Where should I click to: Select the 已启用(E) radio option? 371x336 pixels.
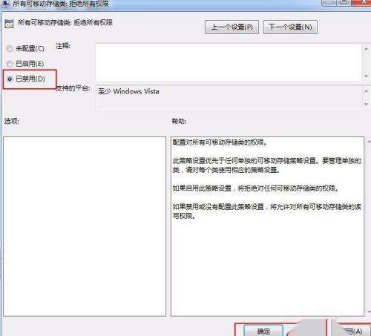pos(25,64)
